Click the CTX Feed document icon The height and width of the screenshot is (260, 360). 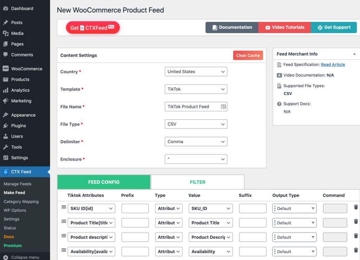(x=6, y=172)
